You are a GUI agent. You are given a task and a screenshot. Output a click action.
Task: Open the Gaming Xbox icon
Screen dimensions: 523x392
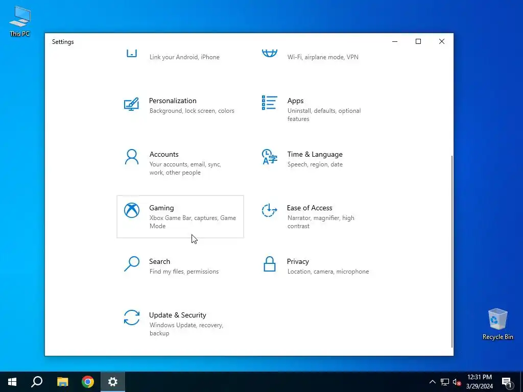pyautogui.click(x=132, y=210)
